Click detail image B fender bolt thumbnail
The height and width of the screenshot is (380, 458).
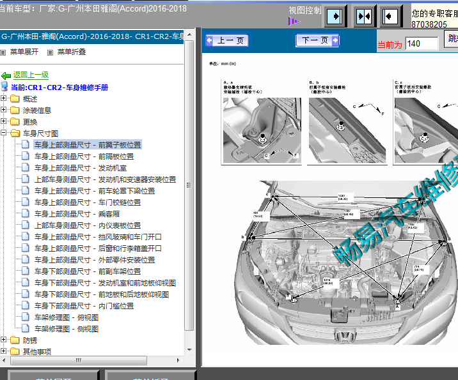pyautogui.click(x=347, y=130)
